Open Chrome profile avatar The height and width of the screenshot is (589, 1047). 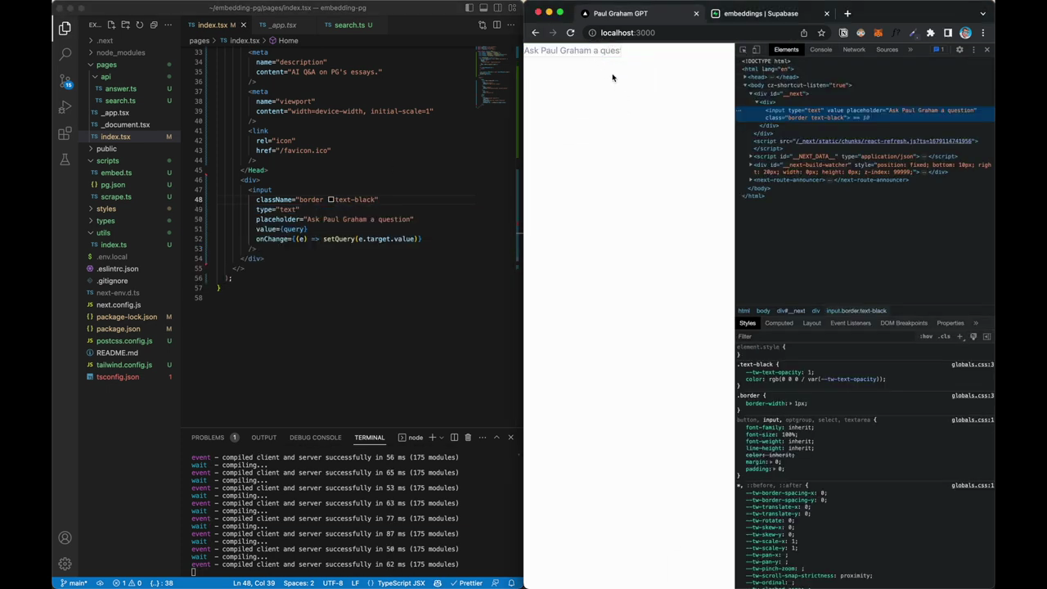click(x=965, y=33)
